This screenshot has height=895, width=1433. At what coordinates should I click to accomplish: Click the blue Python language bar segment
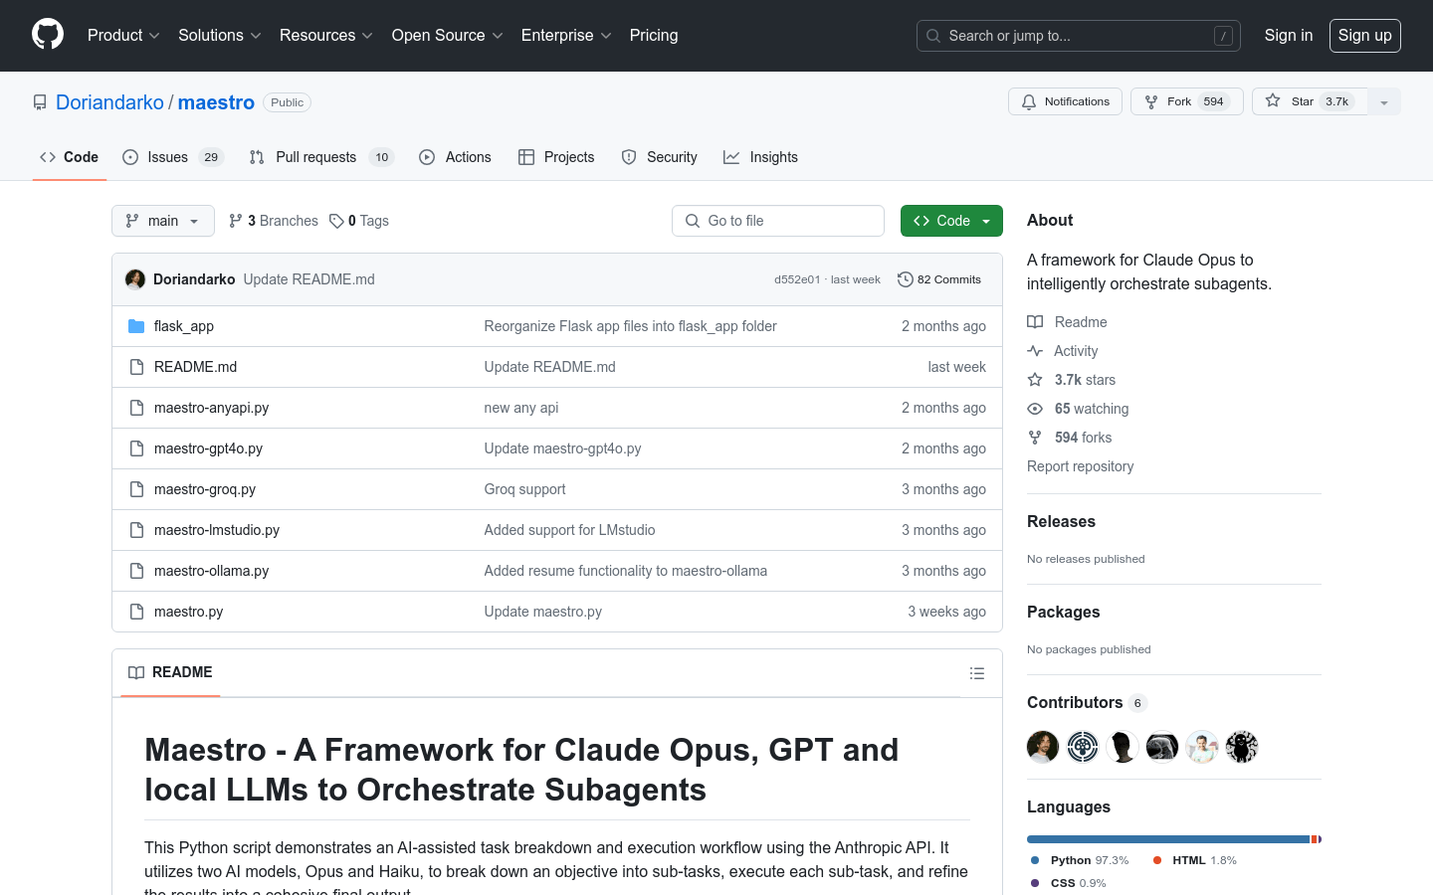pos(1168,839)
